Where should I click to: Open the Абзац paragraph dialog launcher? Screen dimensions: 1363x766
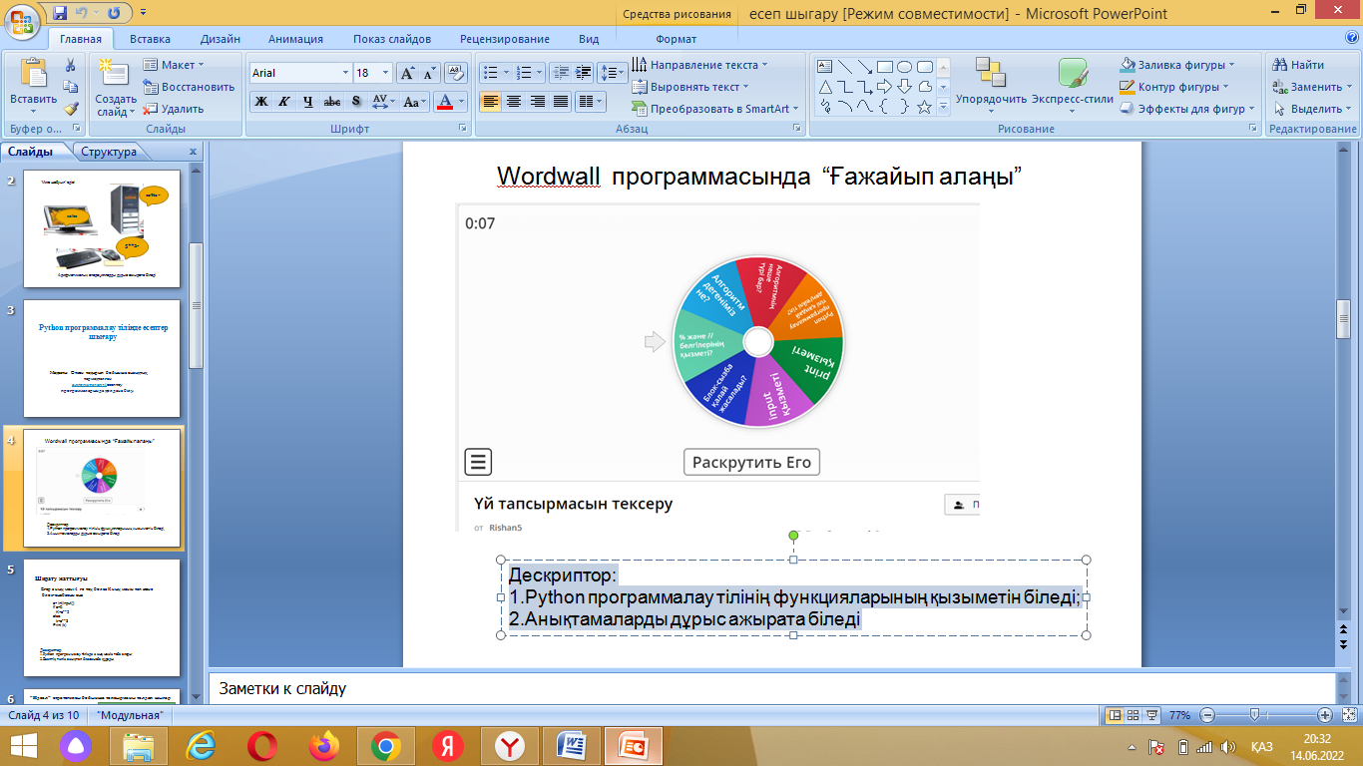pos(796,129)
